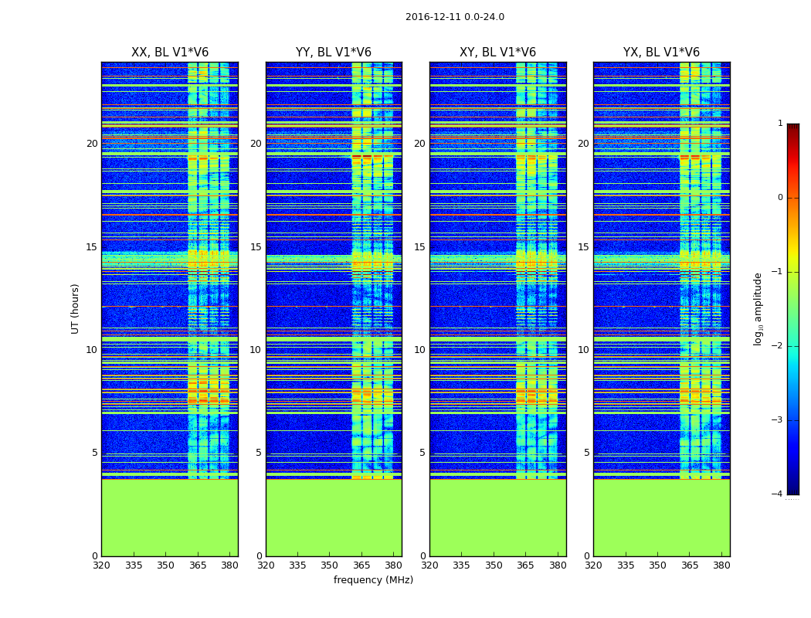The height and width of the screenshot is (618, 811).
Task: Click the log10 amplitude colorbar label
Action: (758, 309)
